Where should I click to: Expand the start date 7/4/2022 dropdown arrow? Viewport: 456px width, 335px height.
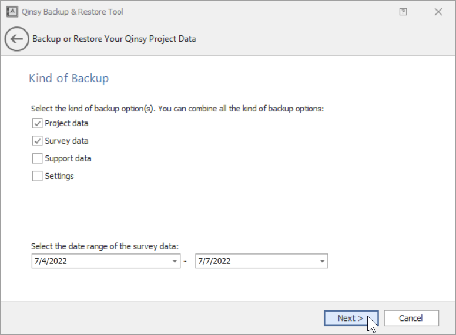point(175,261)
